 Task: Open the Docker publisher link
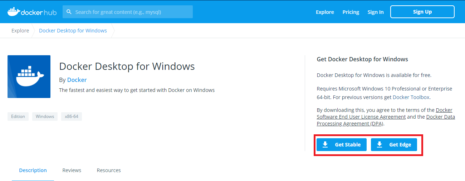tap(77, 80)
